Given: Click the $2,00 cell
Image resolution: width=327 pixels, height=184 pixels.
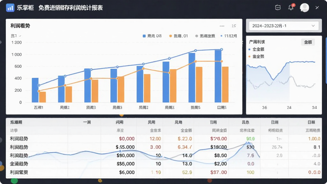Looking at the screenshot, I should tap(220, 164).
